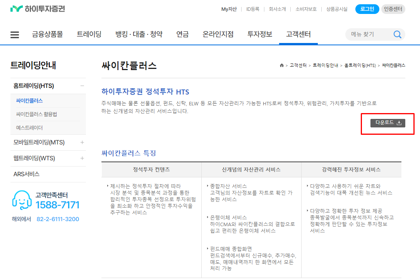Open the 온라인지점 menu
The image size is (420, 280).
click(218, 34)
